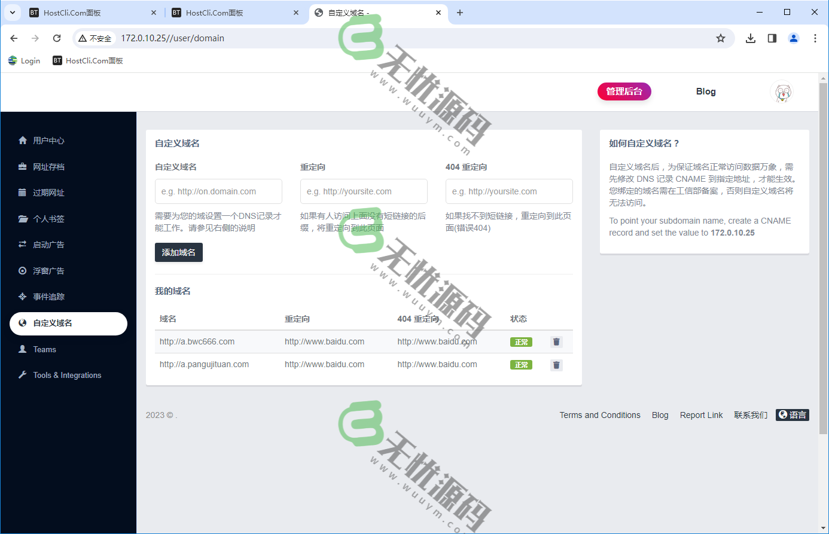The height and width of the screenshot is (534, 829).
Task: Open 用户中心 in the sidebar
Action: point(48,141)
